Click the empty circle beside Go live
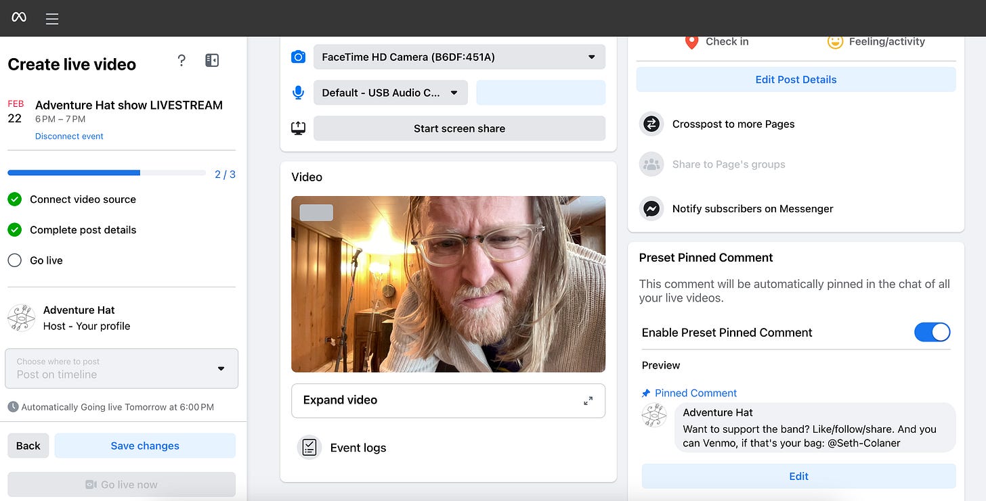986x501 pixels. [x=15, y=260]
